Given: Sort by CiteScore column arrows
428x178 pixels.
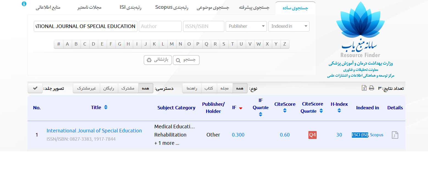Looking at the screenshot, I should tap(285, 110).
